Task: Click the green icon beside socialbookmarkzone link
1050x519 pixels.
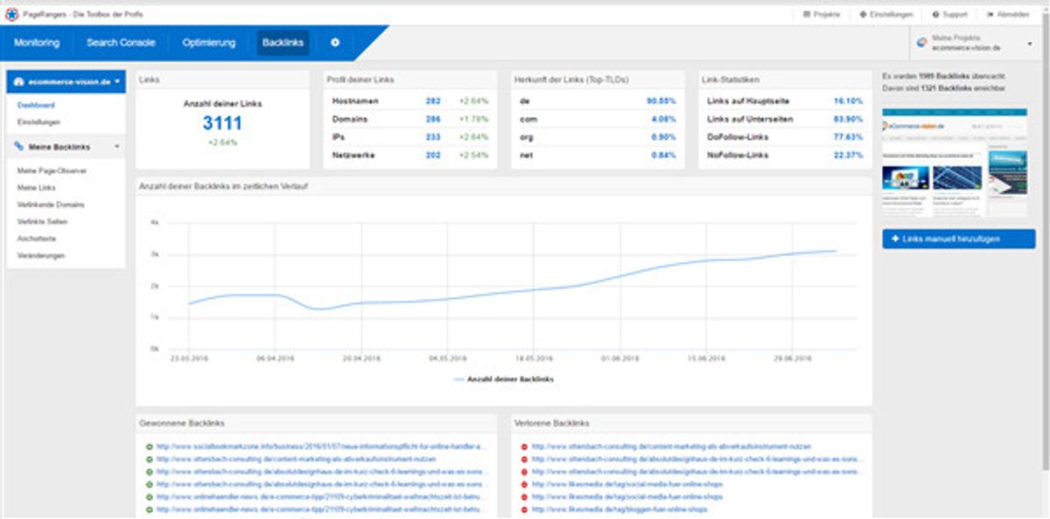Action: coord(150,446)
